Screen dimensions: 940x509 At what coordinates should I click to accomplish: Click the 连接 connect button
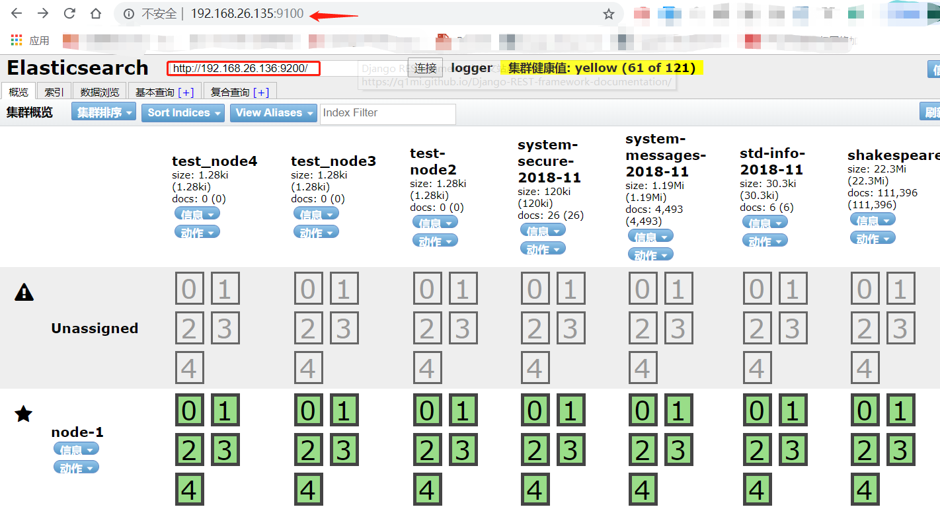(425, 68)
